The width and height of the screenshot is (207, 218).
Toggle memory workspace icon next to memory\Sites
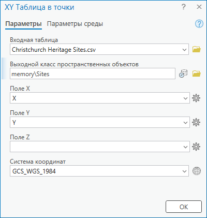tap(183, 74)
